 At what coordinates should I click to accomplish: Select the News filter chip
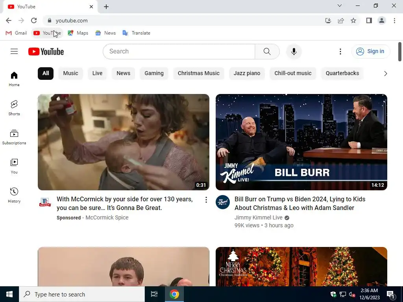coord(123,74)
